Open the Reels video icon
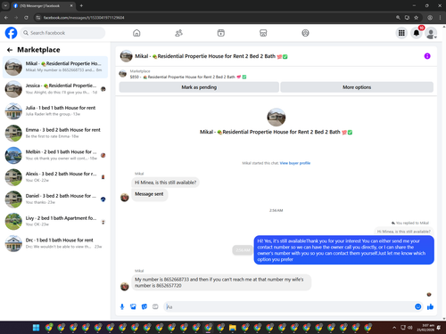 (221, 33)
